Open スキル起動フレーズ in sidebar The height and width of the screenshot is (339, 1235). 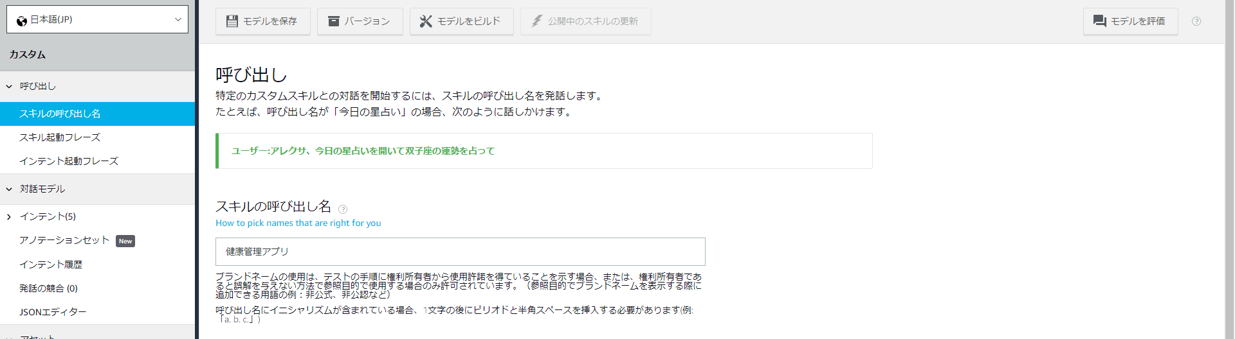coord(97,137)
